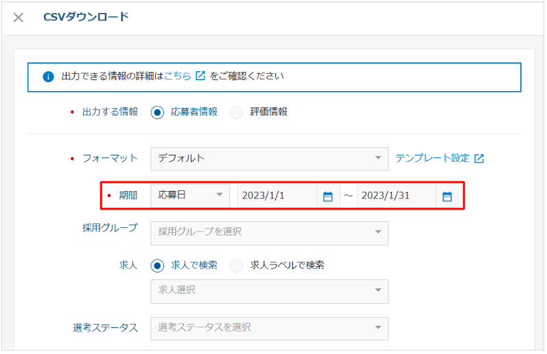Choose 求人で検索 radio option
Viewport: 547px width, 354px height.
[x=157, y=266]
